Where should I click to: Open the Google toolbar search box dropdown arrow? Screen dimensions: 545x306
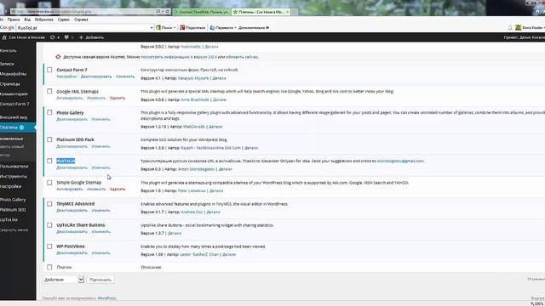(x=152, y=28)
